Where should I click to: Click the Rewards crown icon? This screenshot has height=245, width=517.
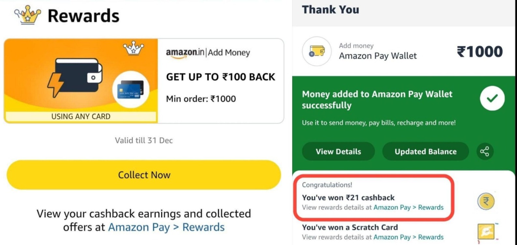tap(28, 15)
